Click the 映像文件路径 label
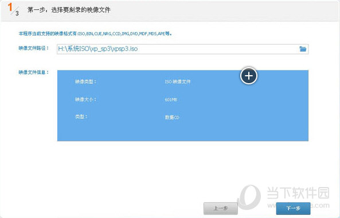This screenshot has height=218, width=340. coord(34,48)
